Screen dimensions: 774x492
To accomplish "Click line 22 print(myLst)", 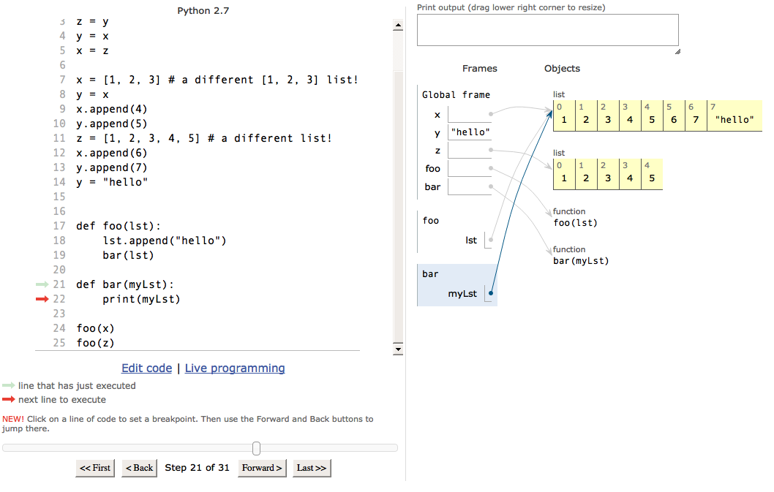I will [141, 299].
